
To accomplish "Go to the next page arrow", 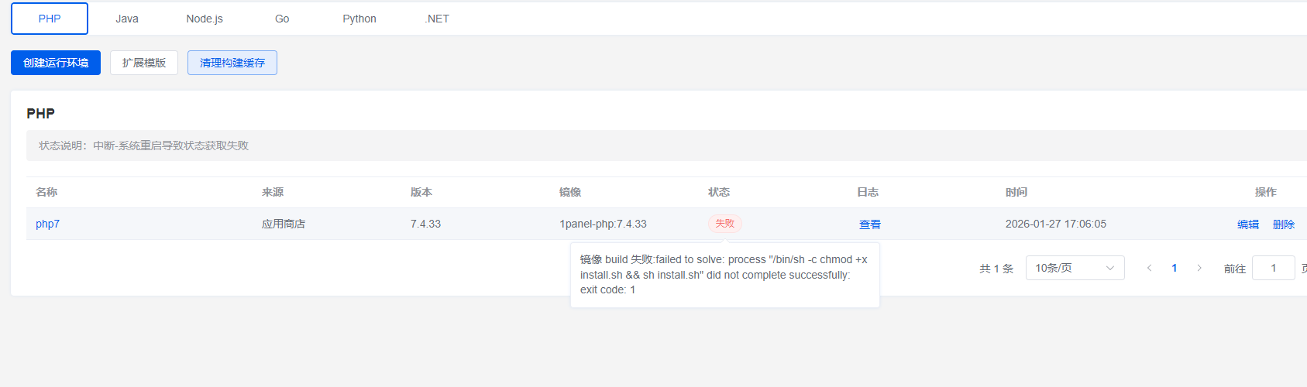I will click(x=1199, y=268).
